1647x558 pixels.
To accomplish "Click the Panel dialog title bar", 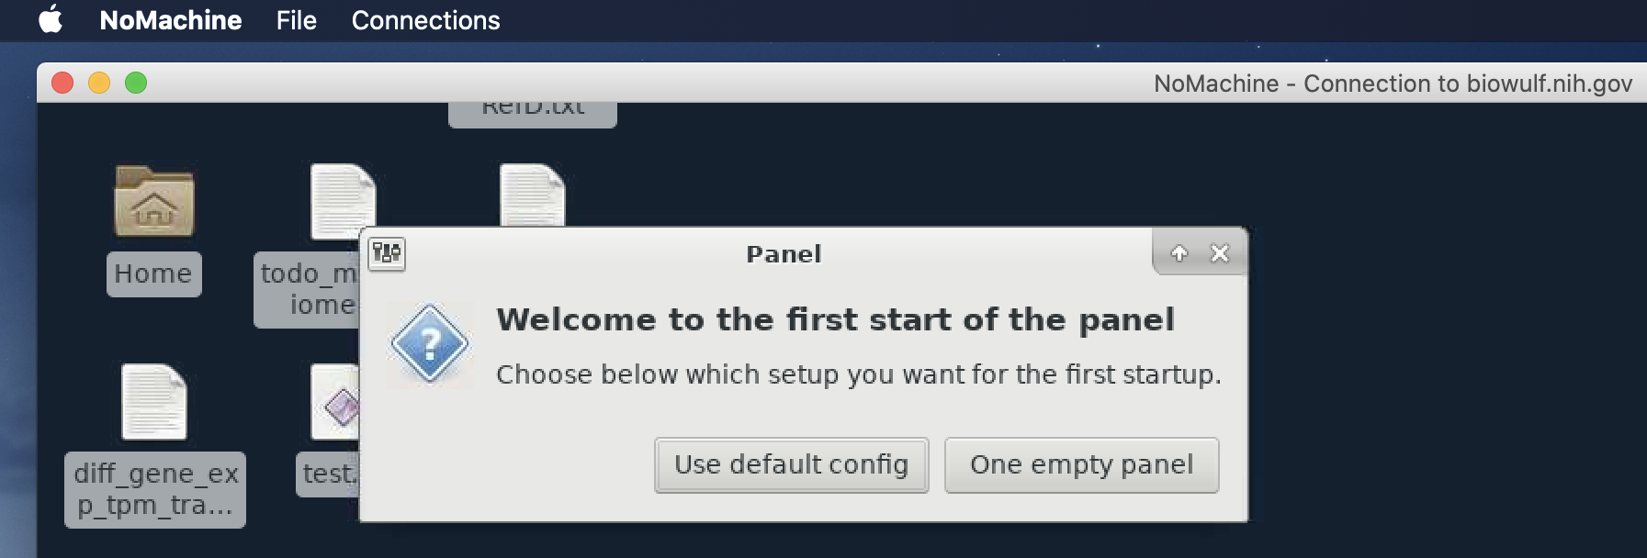I will (x=783, y=253).
